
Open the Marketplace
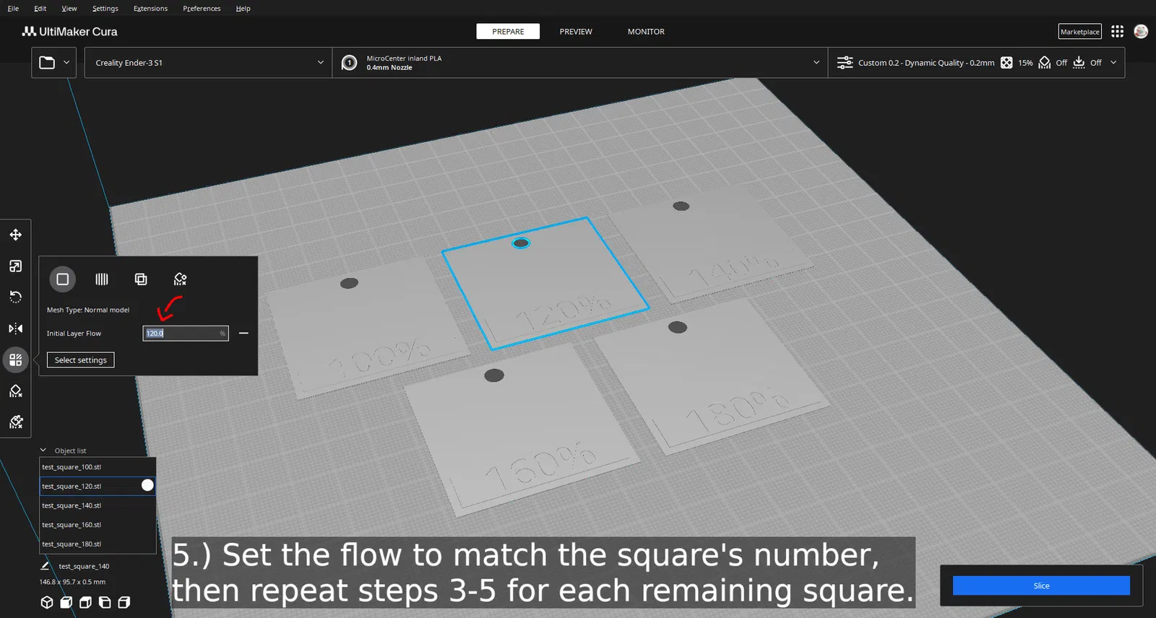tap(1080, 32)
